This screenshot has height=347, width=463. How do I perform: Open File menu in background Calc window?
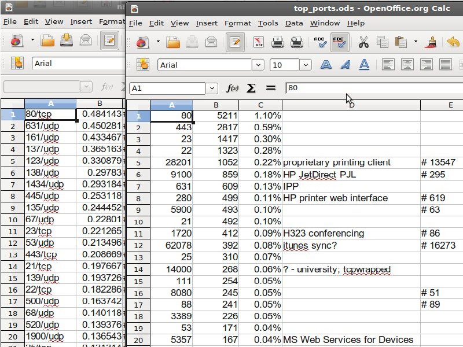tap(10, 21)
